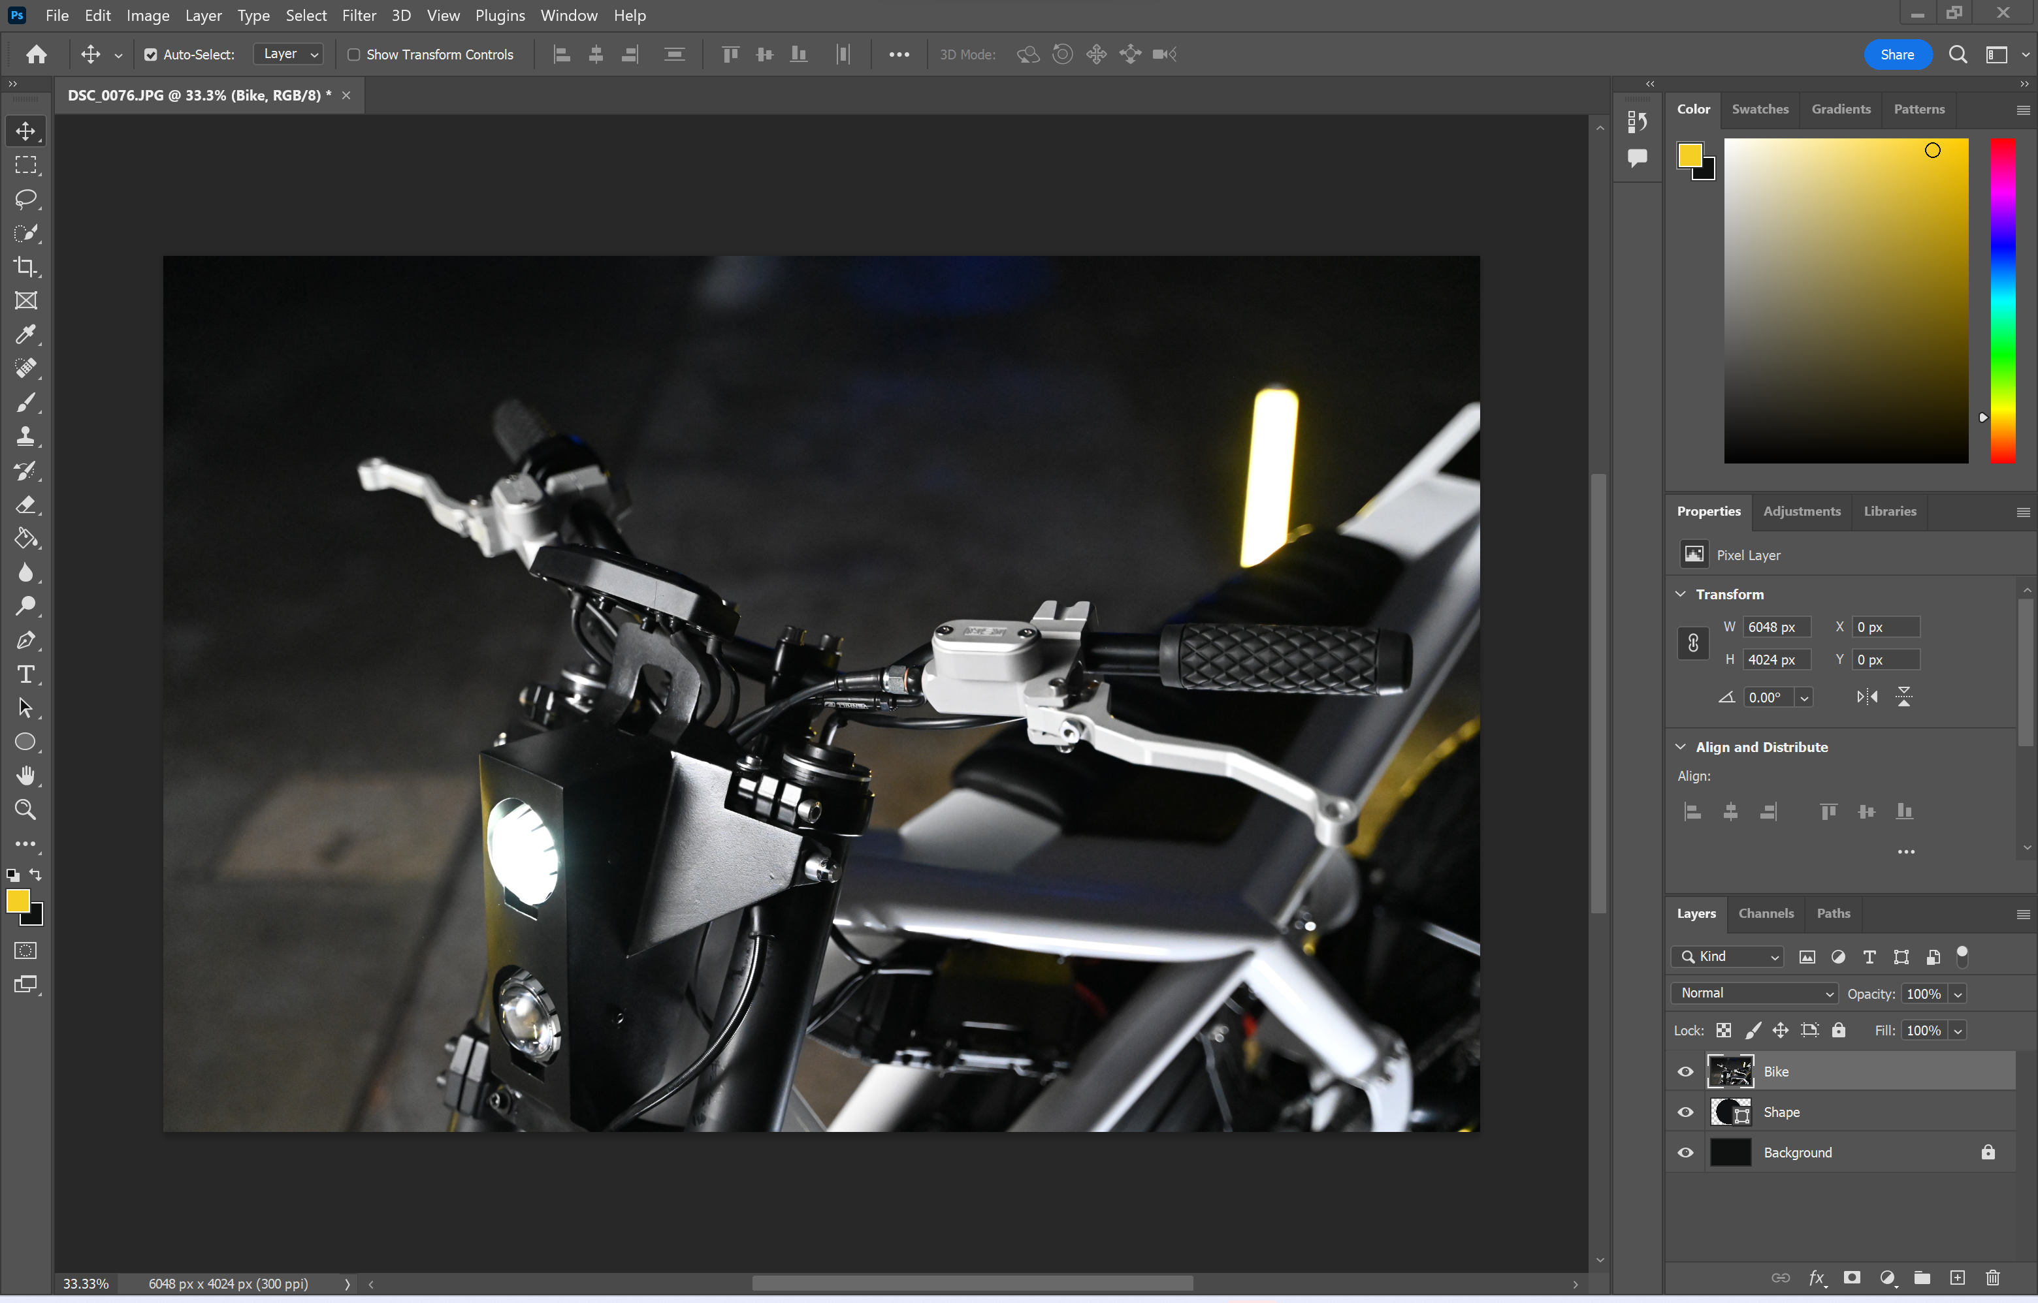Select the History Brush tool
Image resolution: width=2038 pixels, height=1303 pixels.
coord(25,471)
